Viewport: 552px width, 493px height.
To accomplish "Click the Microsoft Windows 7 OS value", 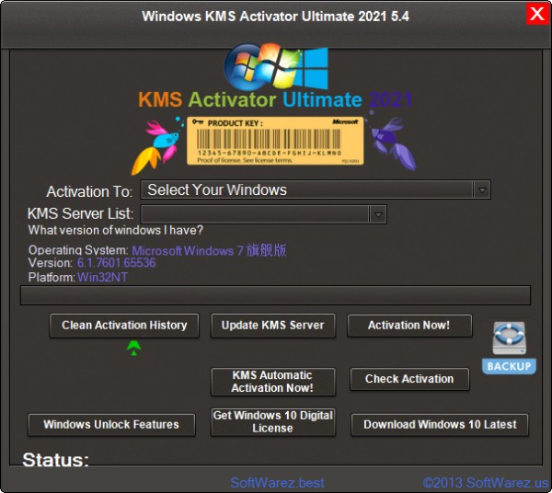I will [x=209, y=250].
